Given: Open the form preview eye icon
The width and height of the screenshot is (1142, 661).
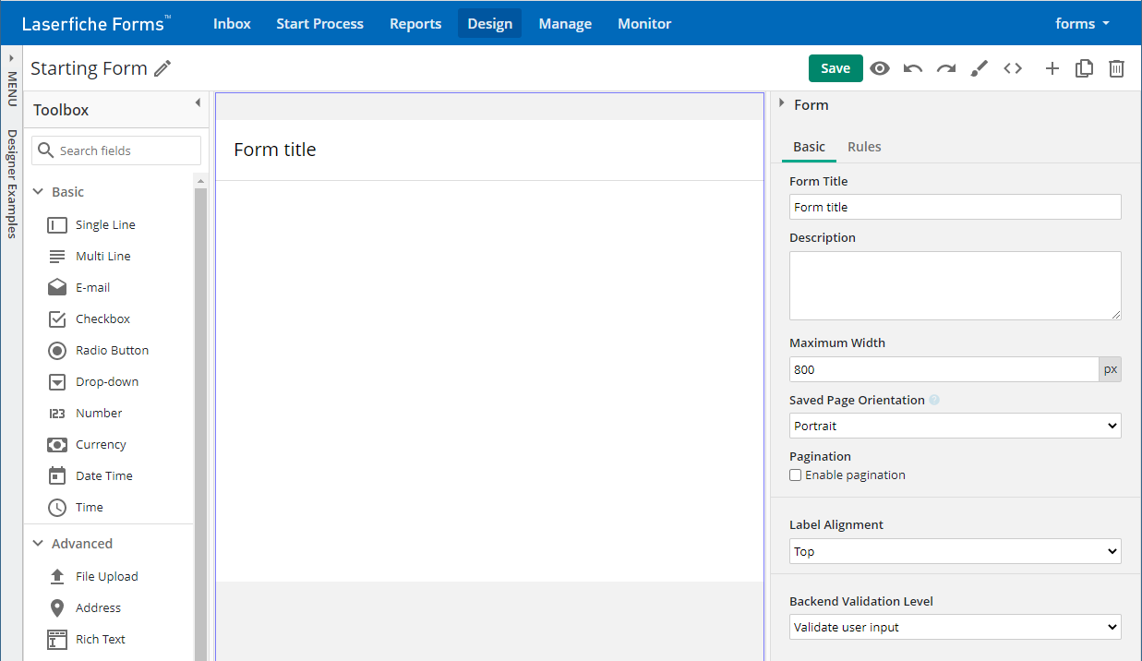Looking at the screenshot, I should tap(880, 68).
